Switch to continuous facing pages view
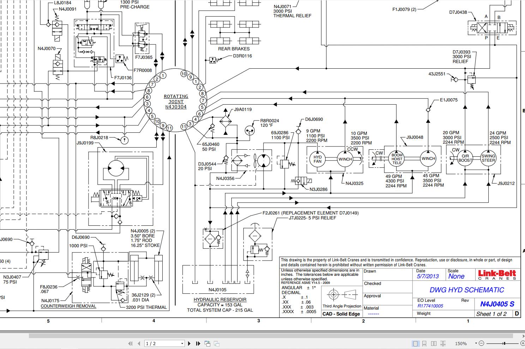Screen dimensions: 525x349 [443, 343]
